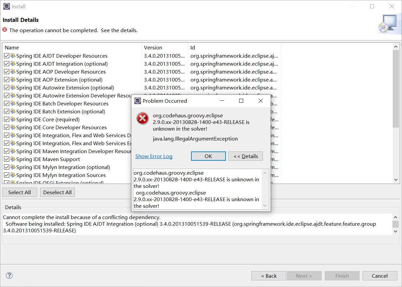
Task: Click the red error icon in Problem Occurred dialog
Action: point(143,118)
